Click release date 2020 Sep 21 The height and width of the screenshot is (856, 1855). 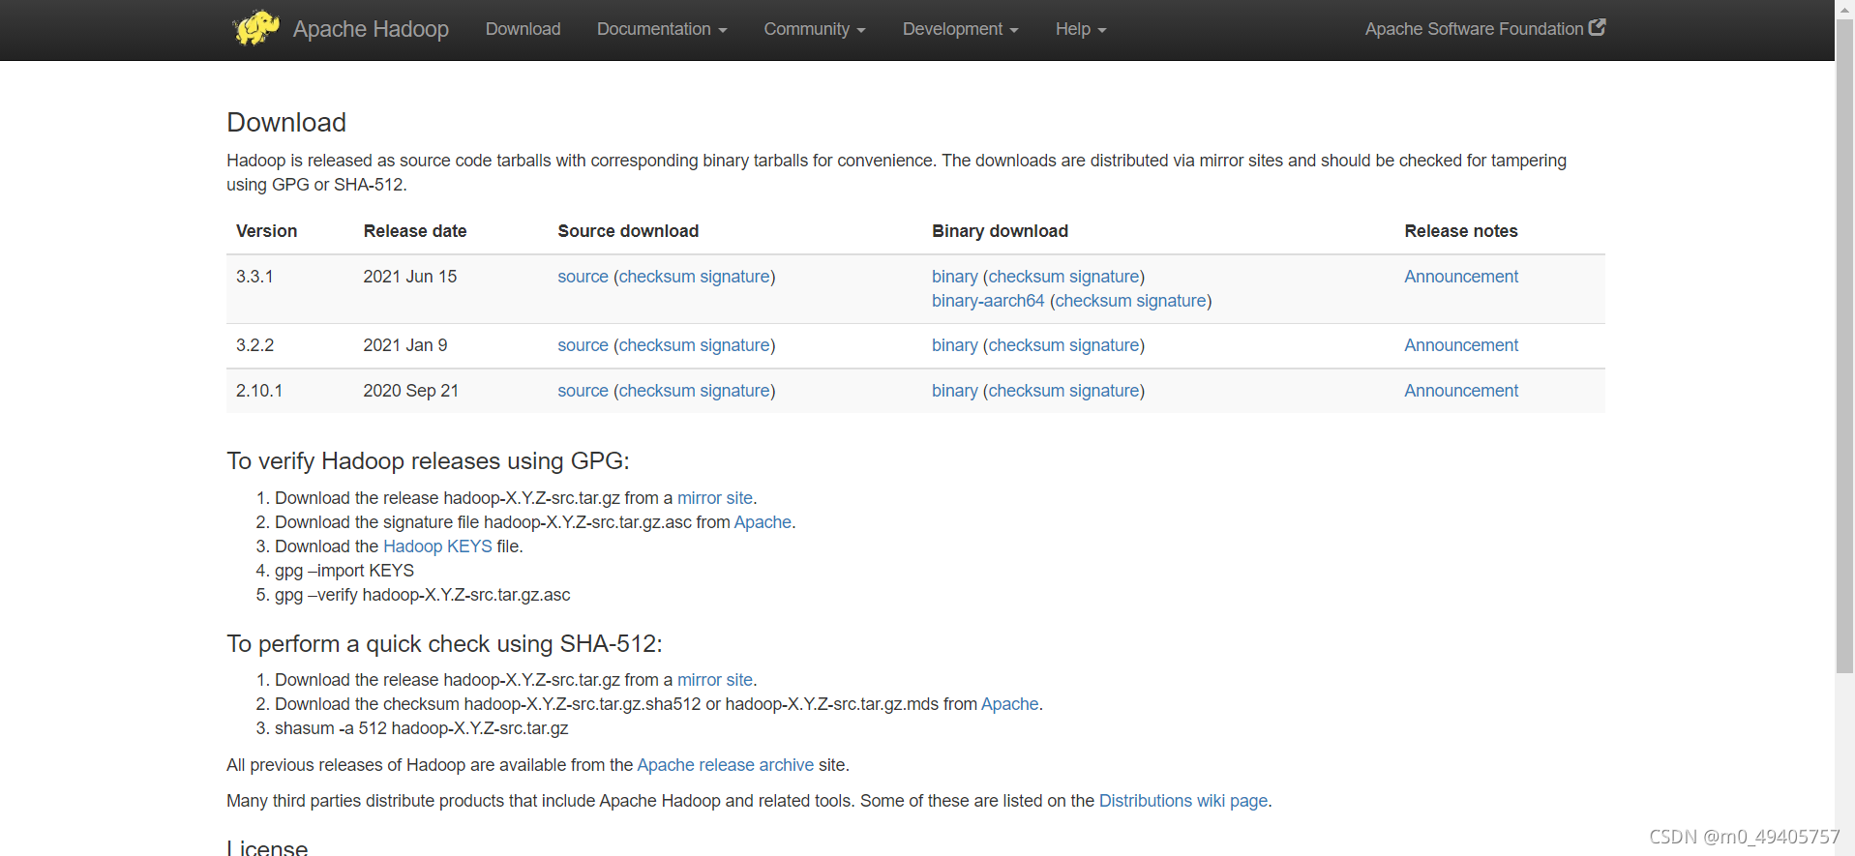(411, 391)
